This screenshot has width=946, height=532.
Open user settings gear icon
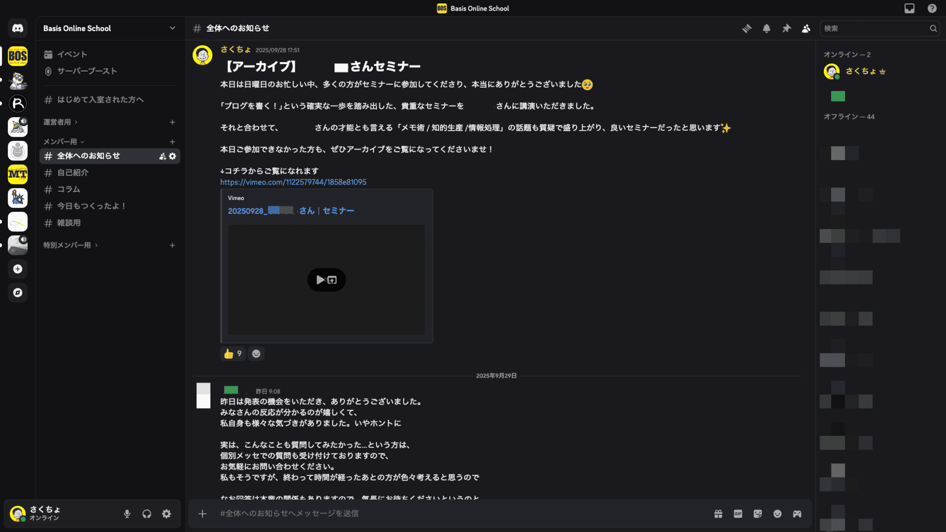click(166, 514)
